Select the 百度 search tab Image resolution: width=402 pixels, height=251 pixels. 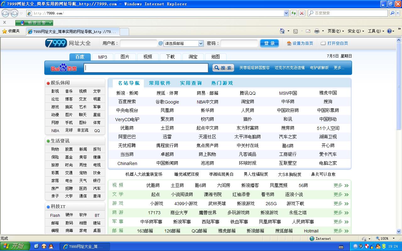pos(80,57)
